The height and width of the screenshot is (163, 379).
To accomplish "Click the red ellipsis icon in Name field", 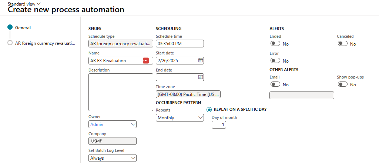I will pyautogui.click(x=146, y=60).
